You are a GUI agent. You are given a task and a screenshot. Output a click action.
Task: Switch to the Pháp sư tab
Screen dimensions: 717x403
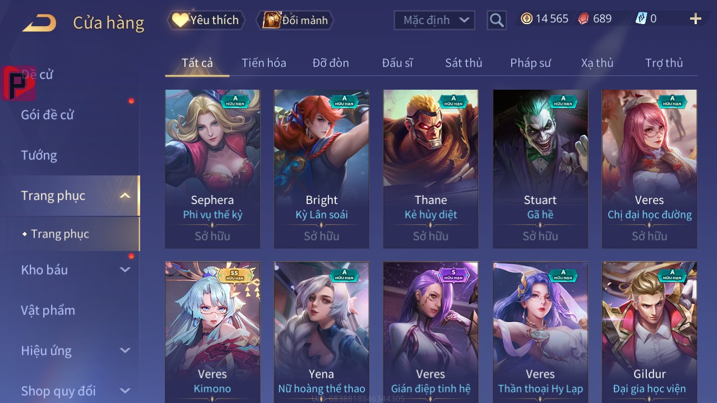pyautogui.click(x=530, y=63)
